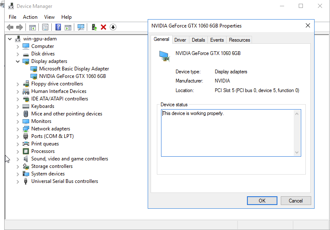The width and height of the screenshot is (330, 230).
Task: Click the Update device driver toolbar icon
Action: coord(94,27)
